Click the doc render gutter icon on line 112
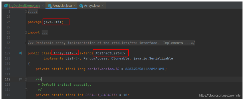The width and height of the screenshot is (244, 101). pyautogui.click(x=21, y=79)
